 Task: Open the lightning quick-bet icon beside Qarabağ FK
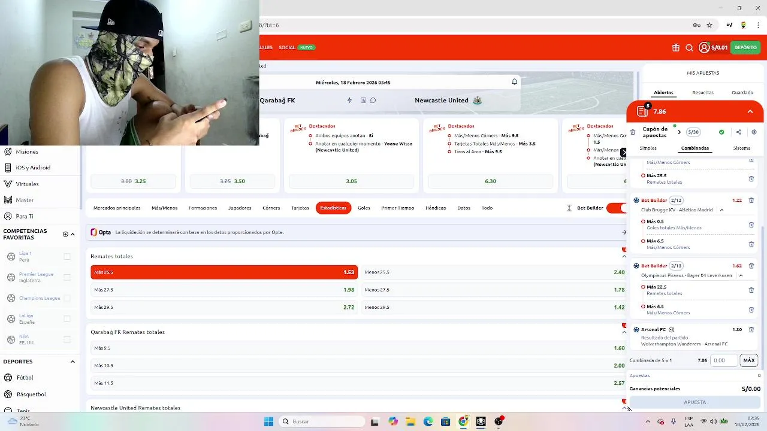(x=350, y=100)
